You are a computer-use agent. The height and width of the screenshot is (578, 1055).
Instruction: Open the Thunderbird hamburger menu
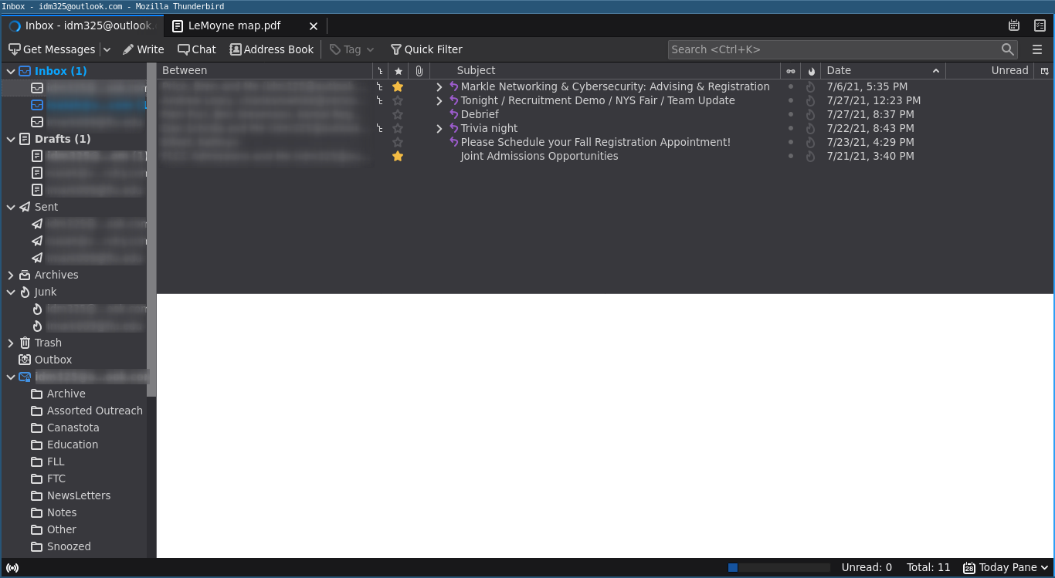pyautogui.click(x=1037, y=49)
